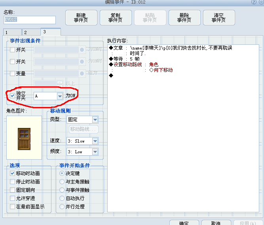Enable the 固定朝向 checkbox
This screenshot has width=264, height=225.
[12, 190]
